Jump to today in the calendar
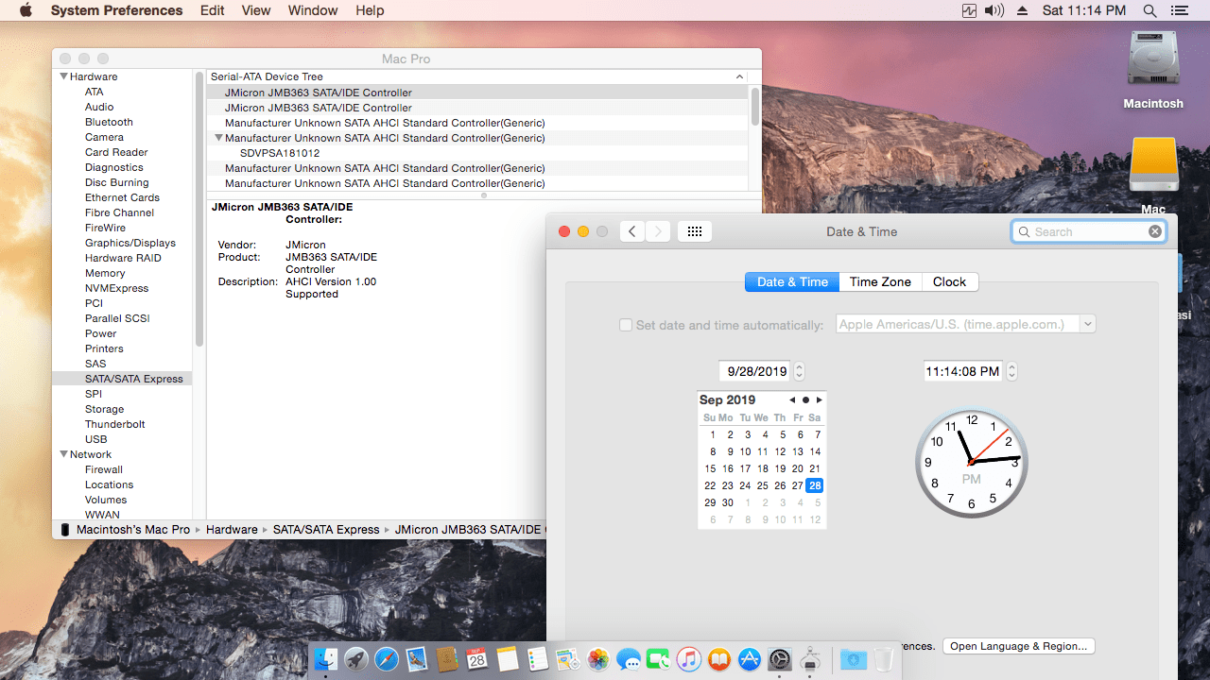The width and height of the screenshot is (1210, 680). tap(805, 399)
